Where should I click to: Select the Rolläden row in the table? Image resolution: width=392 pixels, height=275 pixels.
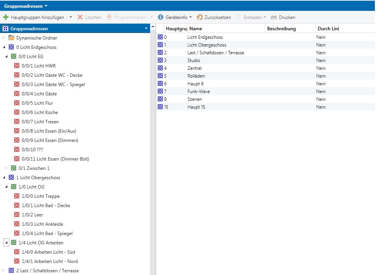click(196, 76)
